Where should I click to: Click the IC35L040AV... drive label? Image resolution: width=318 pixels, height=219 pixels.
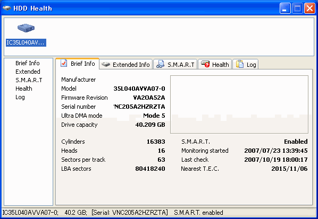[x=26, y=42]
